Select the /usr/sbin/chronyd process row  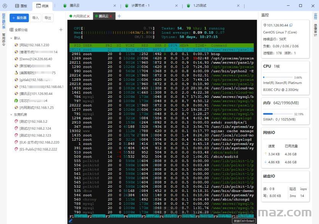pyautogui.click(x=162, y=200)
